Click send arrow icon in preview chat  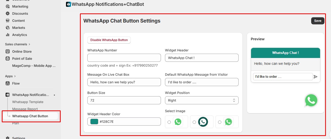[316, 77]
